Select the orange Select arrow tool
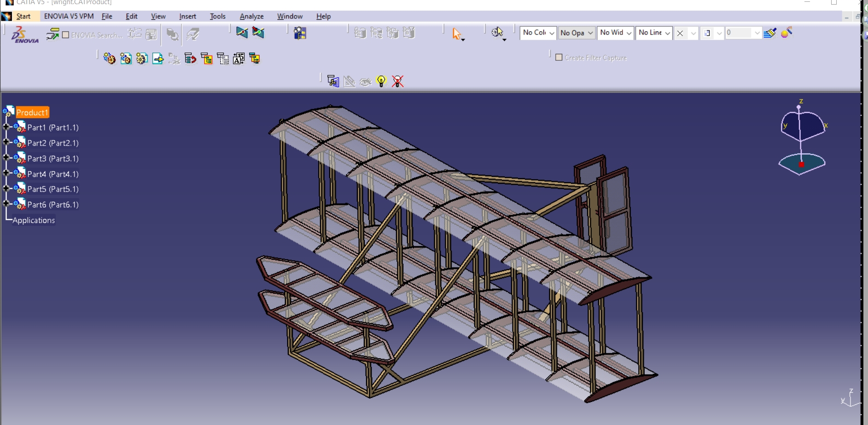The width and height of the screenshot is (868, 425). coord(456,34)
